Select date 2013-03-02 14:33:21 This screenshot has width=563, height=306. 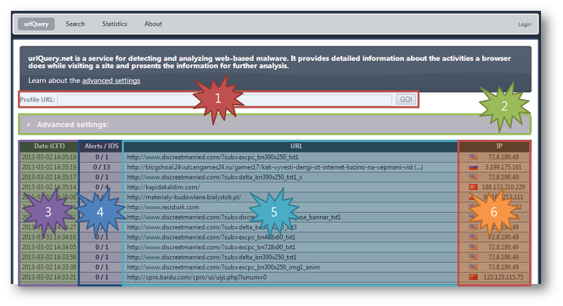(49, 277)
